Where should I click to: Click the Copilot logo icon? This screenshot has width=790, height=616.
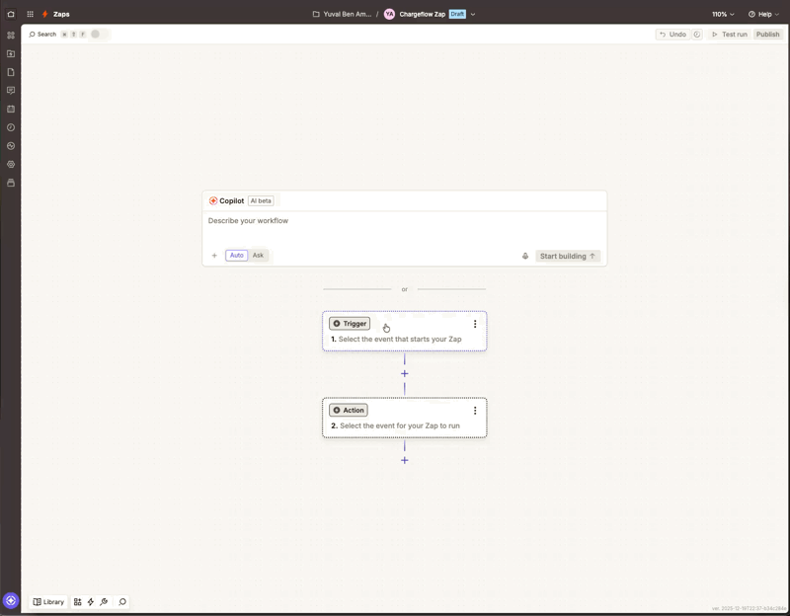213,200
